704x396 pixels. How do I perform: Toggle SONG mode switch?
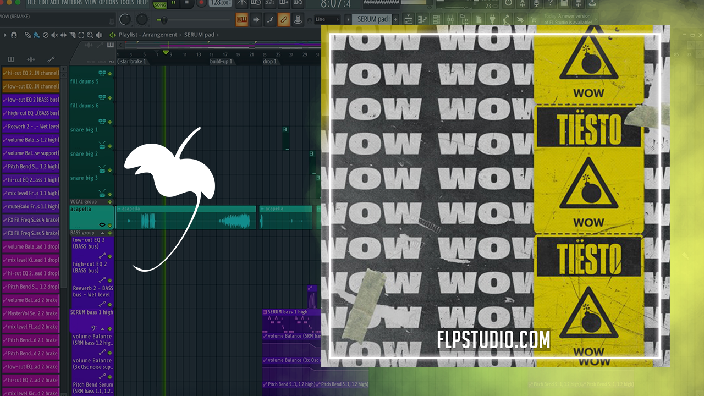[160, 4]
